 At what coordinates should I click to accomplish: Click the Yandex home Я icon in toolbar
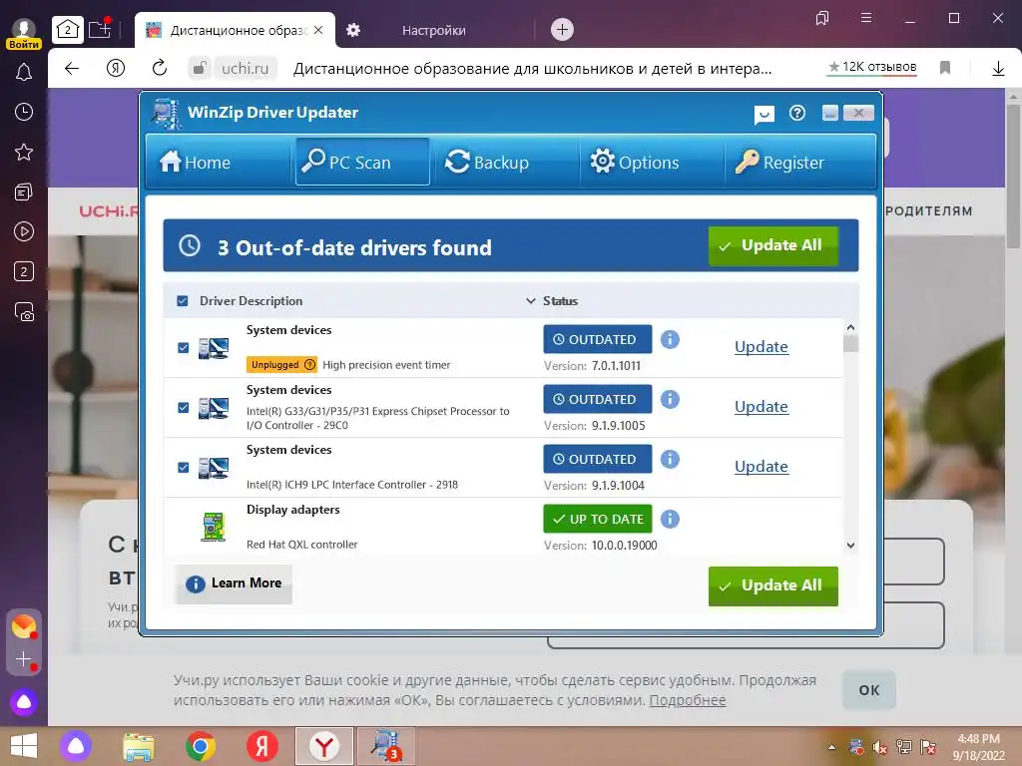pos(116,68)
